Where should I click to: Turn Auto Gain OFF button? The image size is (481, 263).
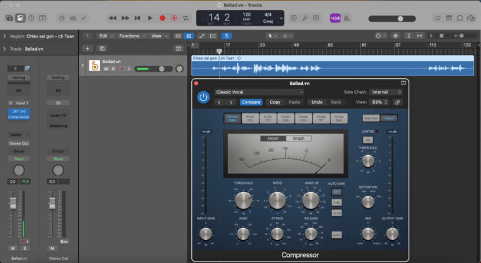point(336,192)
